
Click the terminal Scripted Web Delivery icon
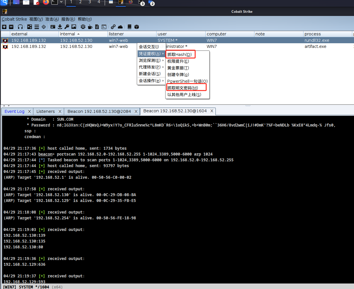[x=104, y=27]
